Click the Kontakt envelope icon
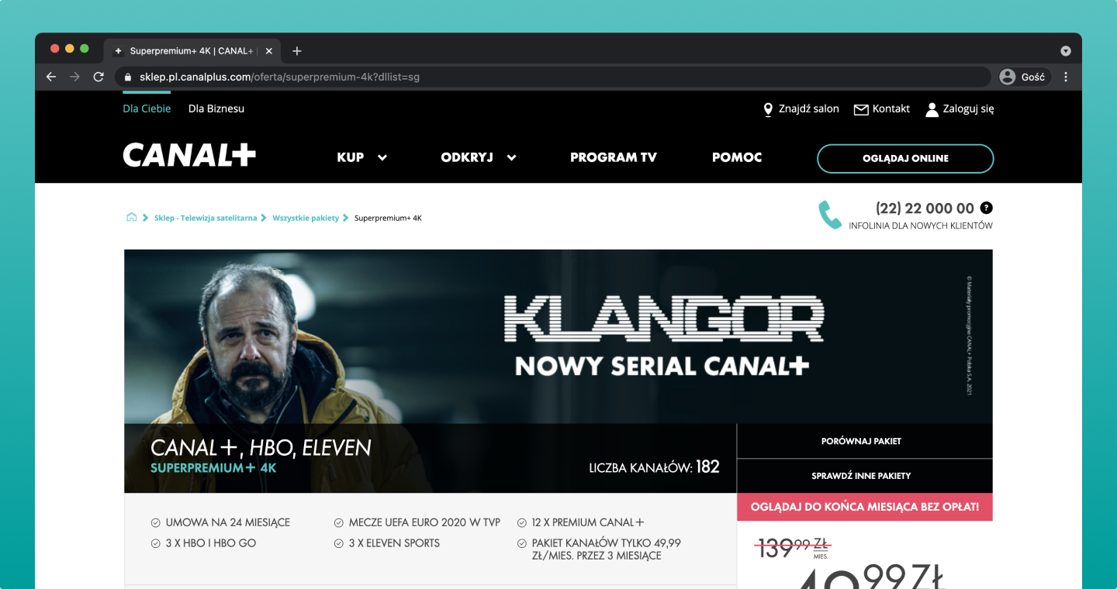The image size is (1117, 589). click(x=861, y=109)
